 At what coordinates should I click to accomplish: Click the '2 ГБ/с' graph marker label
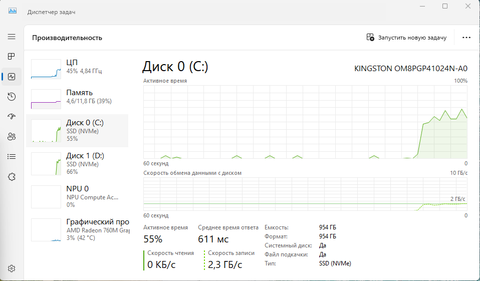pos(457,199)
